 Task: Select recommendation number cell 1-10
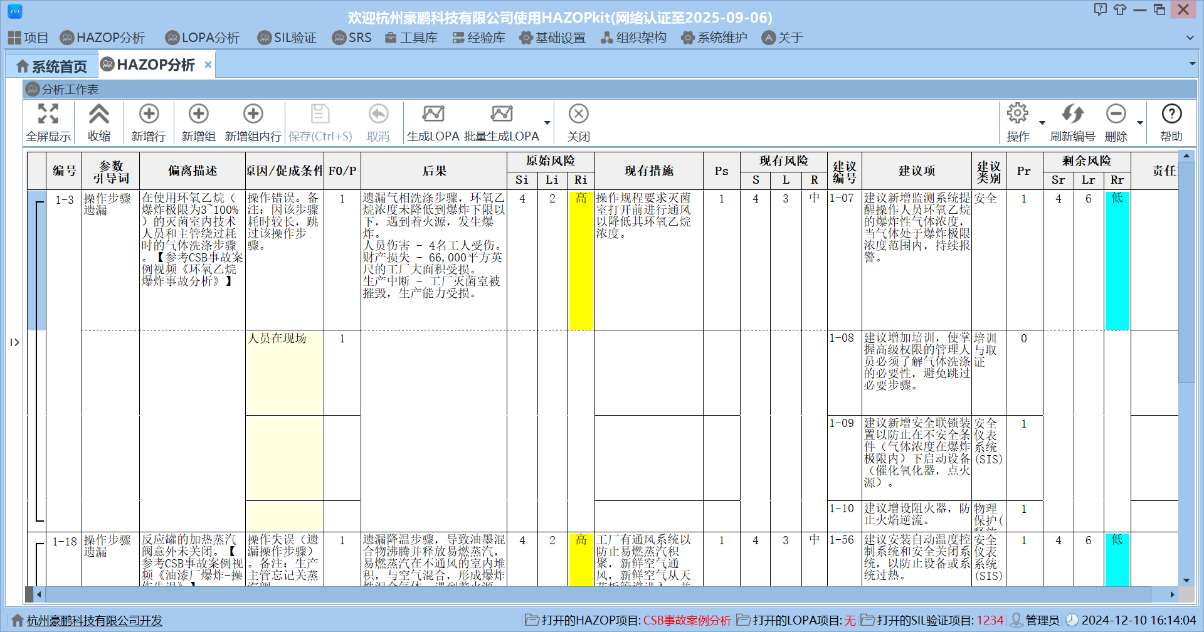pos(844,516)
